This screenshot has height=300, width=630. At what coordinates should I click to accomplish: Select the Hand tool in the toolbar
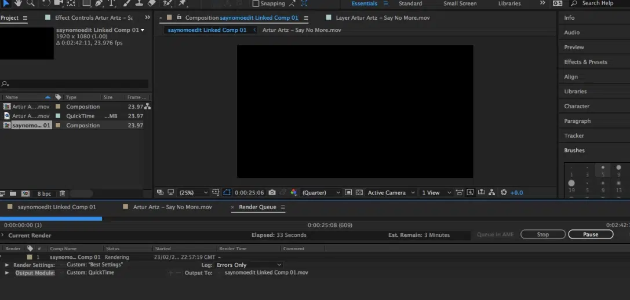pyautogui.click(x=18, y=3)
